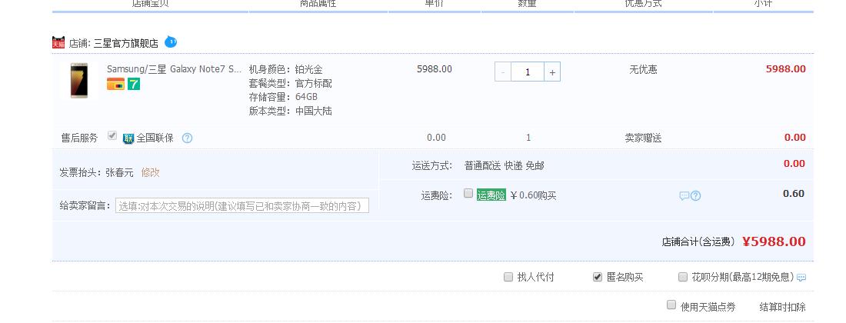
Task: Click the 全国联保 warranty shield icon
Action: [128, 138]
